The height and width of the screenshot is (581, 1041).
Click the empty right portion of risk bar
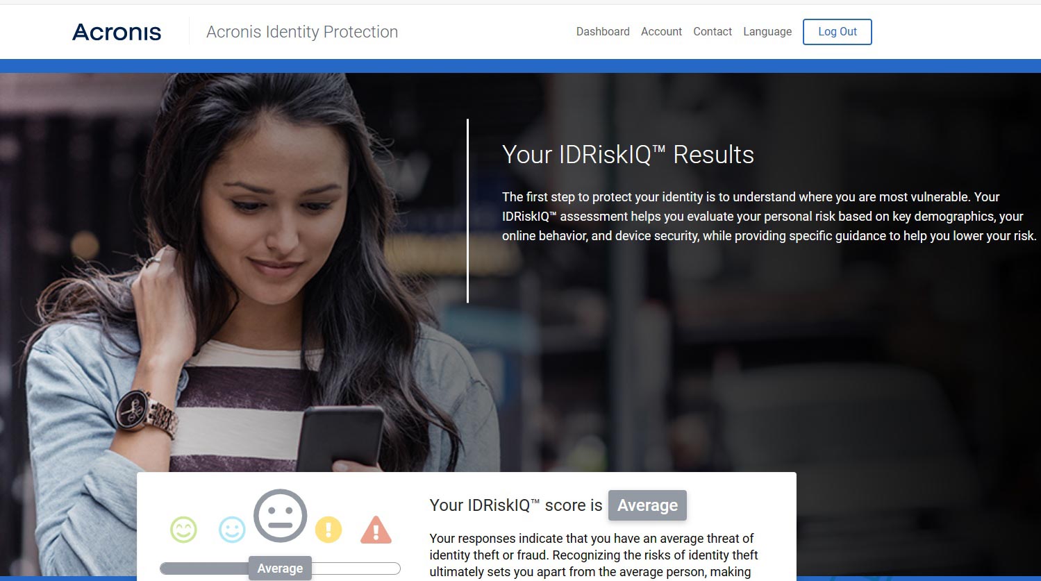coord(356,569)
